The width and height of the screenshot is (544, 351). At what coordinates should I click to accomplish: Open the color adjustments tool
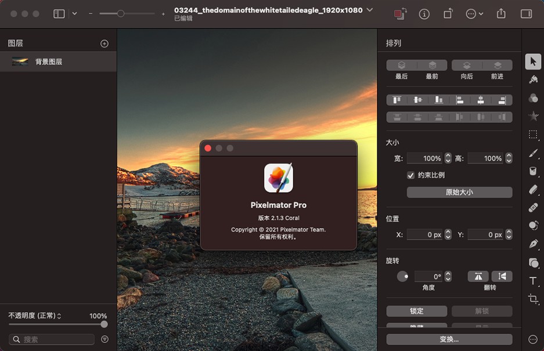tap(533, 98)
